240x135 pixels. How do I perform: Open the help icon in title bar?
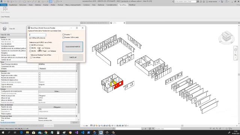pos(226,1)
